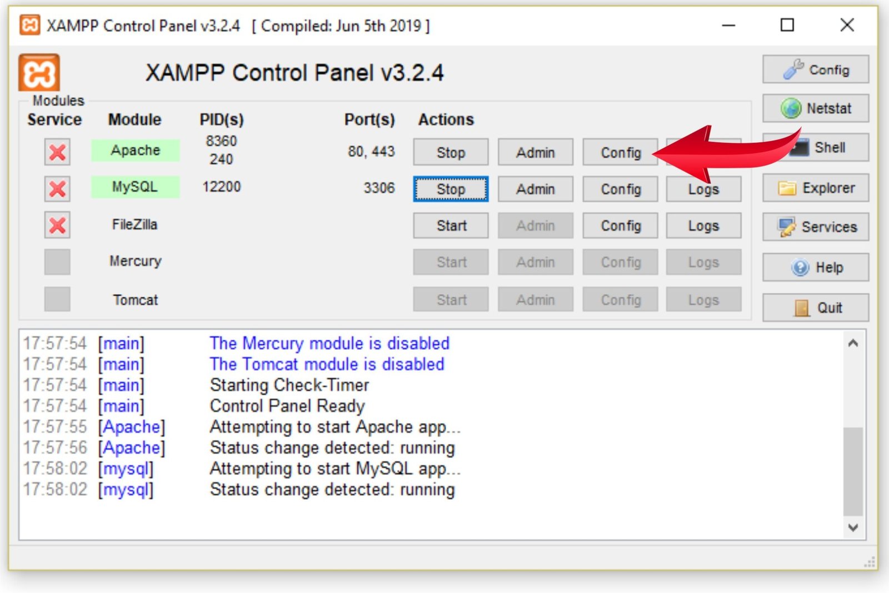Click the disabled FileZilla Admin button
The height and width of the screenshot is (593, 889).
[x=536, y=225]
